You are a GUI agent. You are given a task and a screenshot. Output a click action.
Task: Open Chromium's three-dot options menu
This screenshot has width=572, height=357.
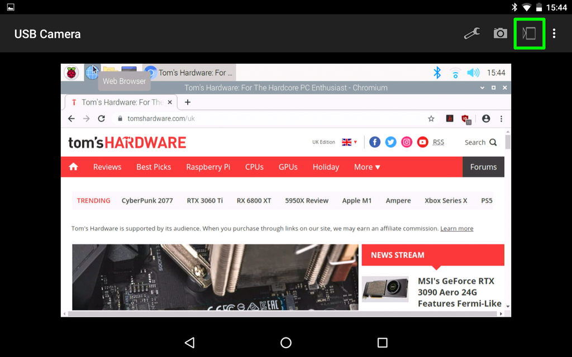click(501, 118)
